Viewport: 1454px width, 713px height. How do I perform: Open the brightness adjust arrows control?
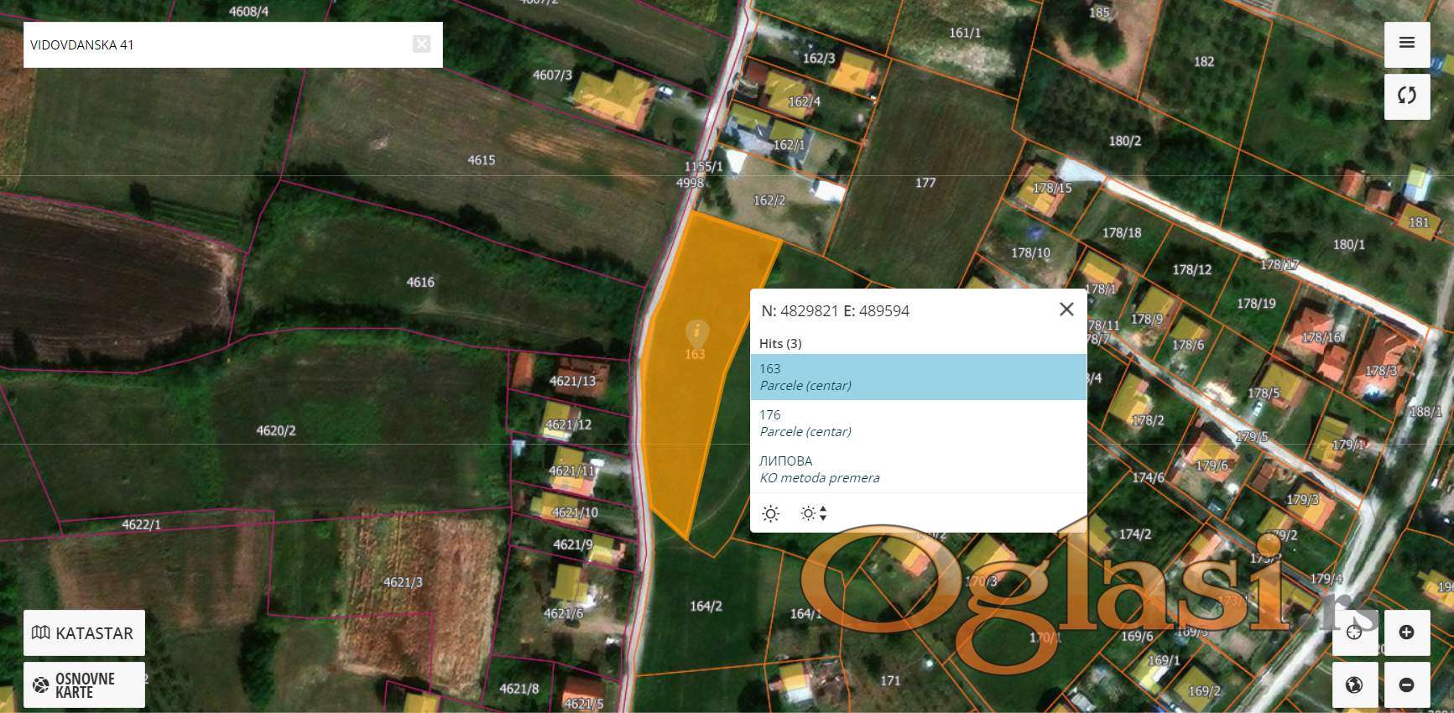point(814,513)
